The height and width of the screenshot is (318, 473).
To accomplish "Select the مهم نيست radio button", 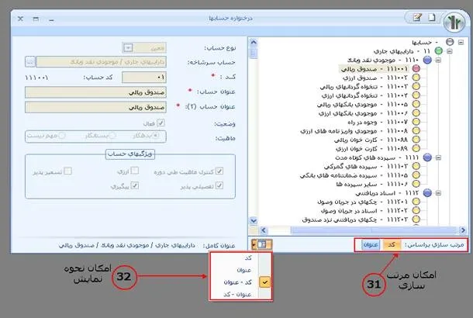I will tap(62, 136).
